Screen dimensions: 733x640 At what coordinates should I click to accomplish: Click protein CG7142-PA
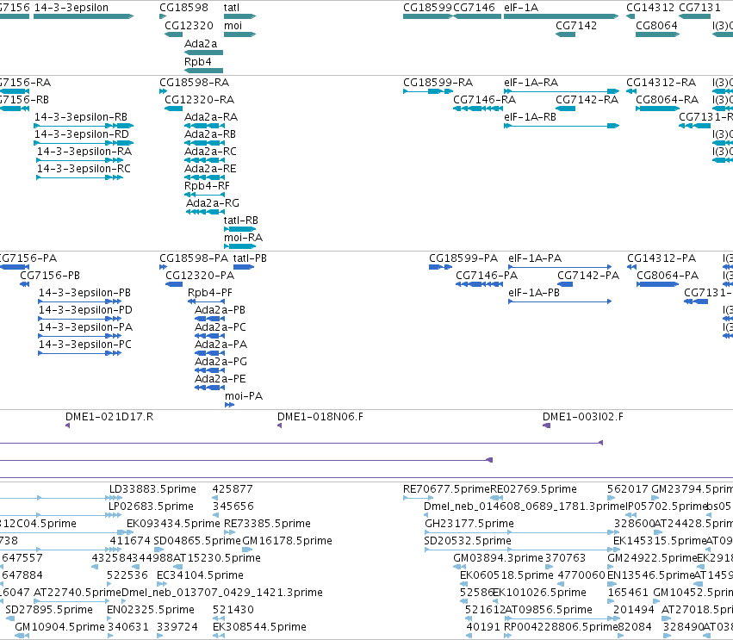click(588, 276)
